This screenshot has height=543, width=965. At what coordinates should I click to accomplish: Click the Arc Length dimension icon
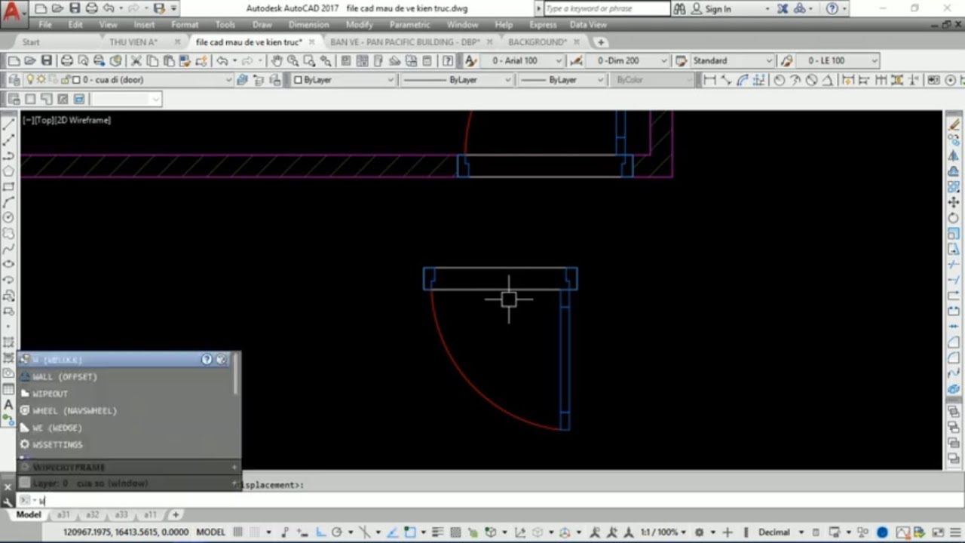[x=743, y=80]
